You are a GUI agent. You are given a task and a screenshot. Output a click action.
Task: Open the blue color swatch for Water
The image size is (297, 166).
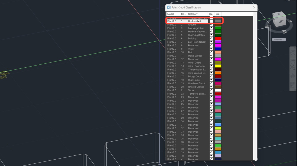[218, 49]
